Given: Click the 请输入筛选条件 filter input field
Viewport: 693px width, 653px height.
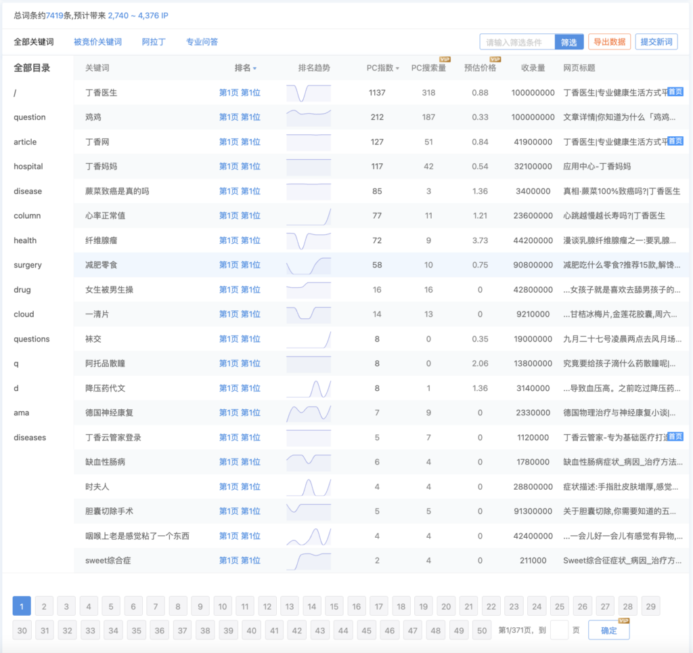Looking at the screenshot, I should click(517, 42).
